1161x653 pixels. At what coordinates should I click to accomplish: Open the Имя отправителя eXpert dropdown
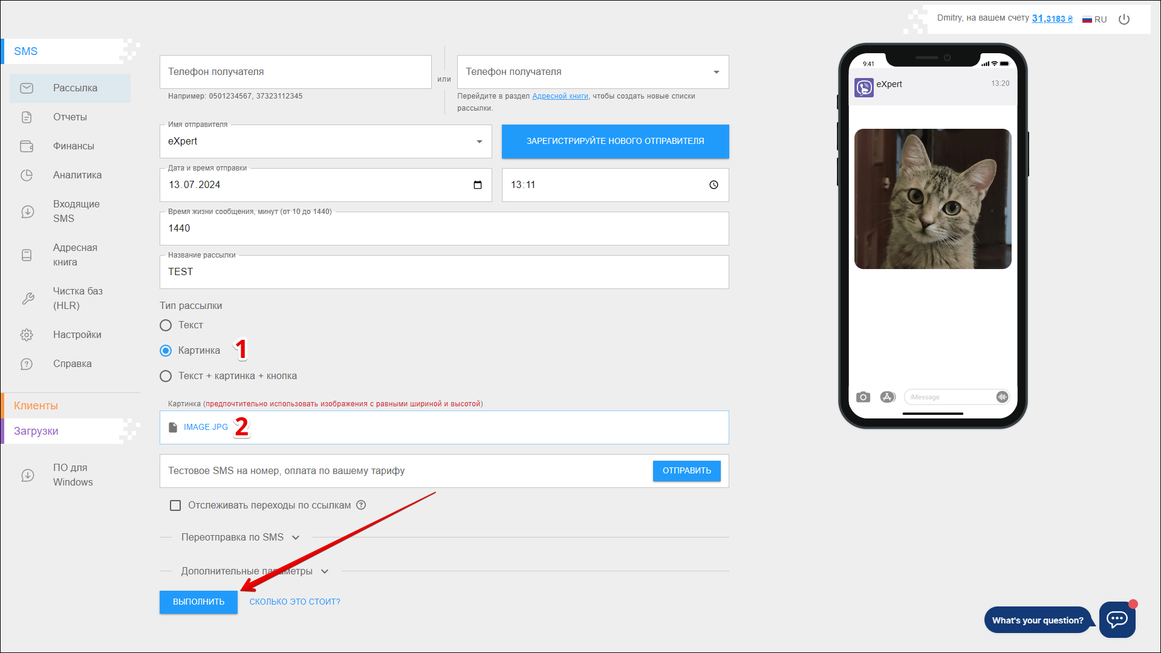point(325,141)
